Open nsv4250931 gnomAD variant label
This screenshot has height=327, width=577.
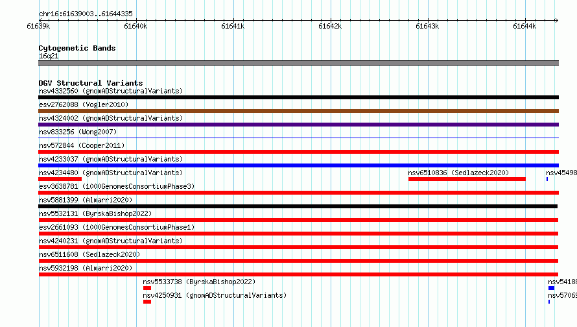[x=215, y=295]
